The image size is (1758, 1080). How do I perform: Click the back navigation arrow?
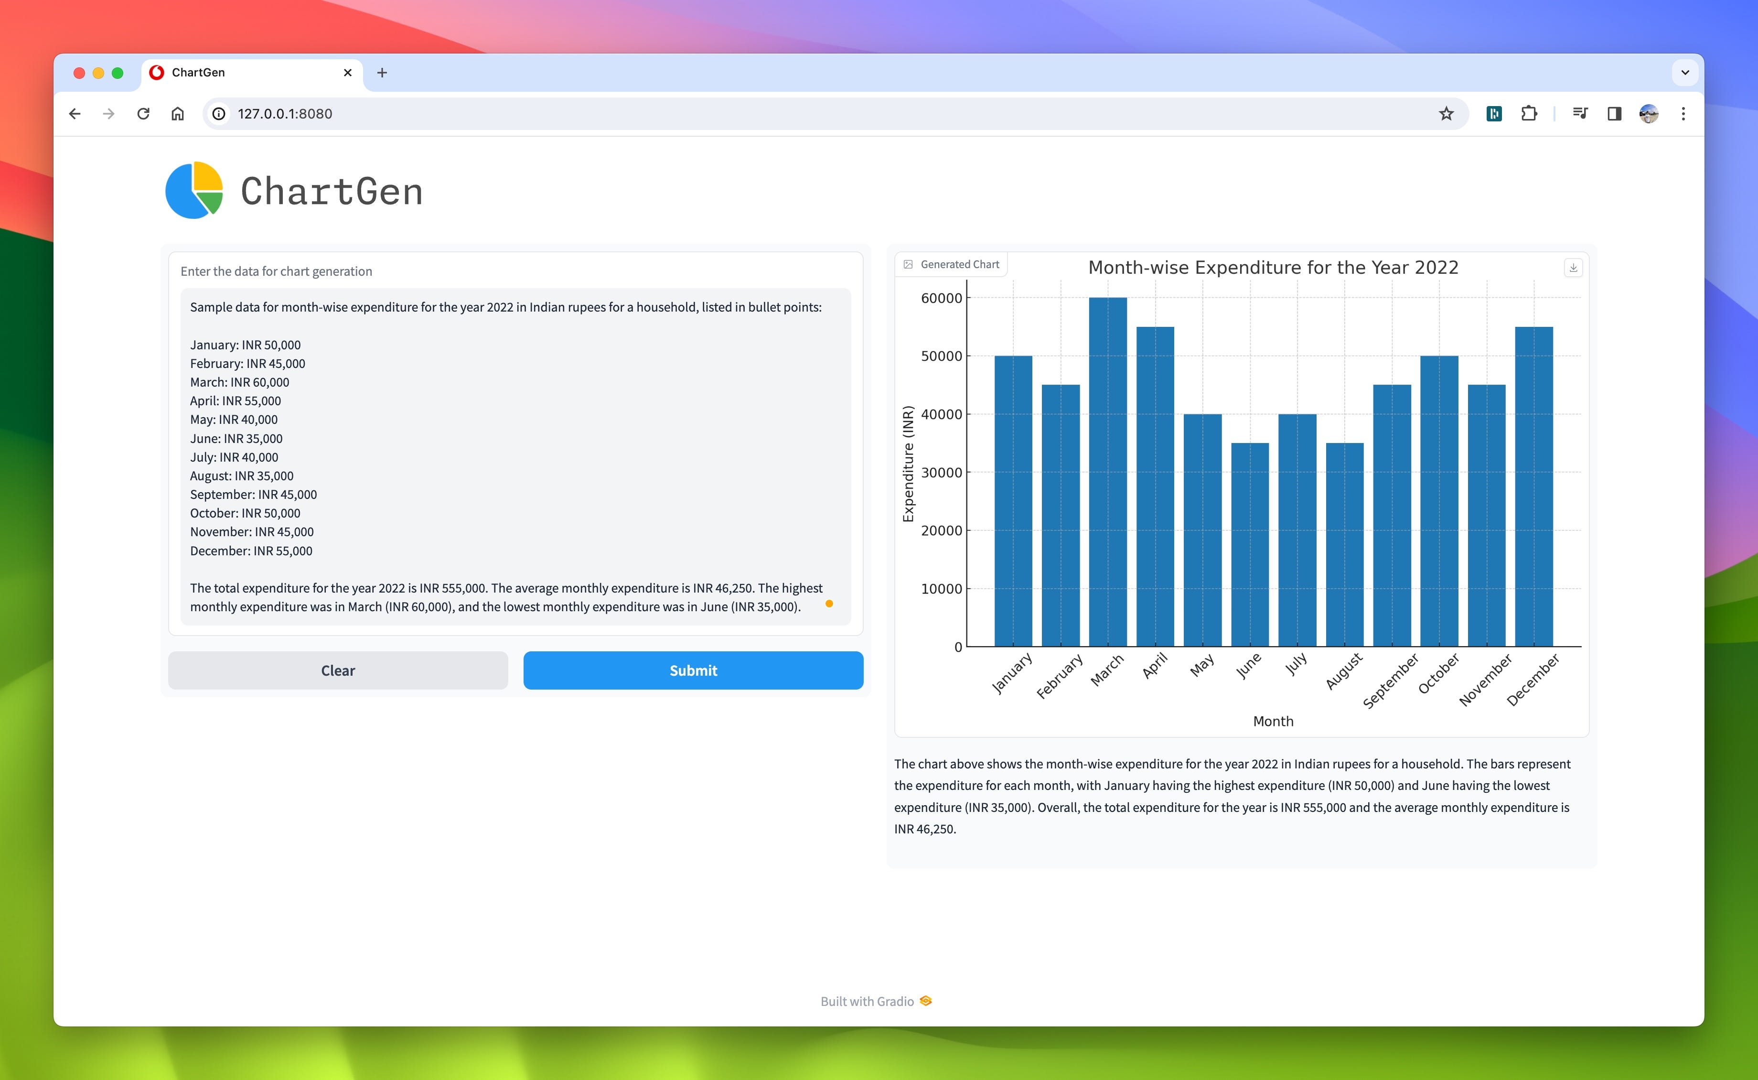75,114
